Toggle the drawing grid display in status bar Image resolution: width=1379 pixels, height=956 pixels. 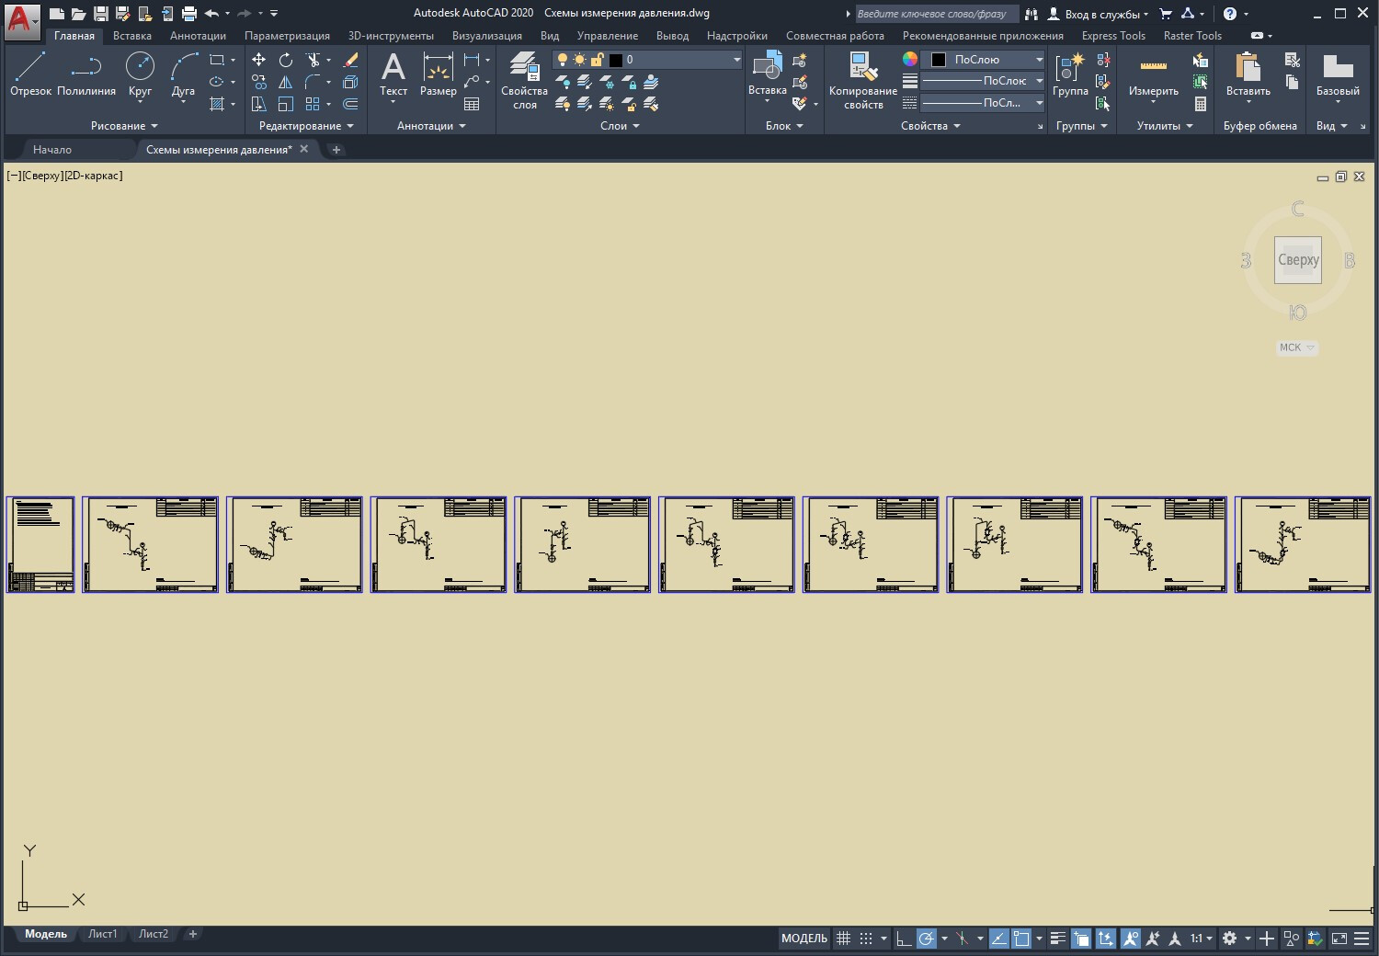click(x=843, y=939)
